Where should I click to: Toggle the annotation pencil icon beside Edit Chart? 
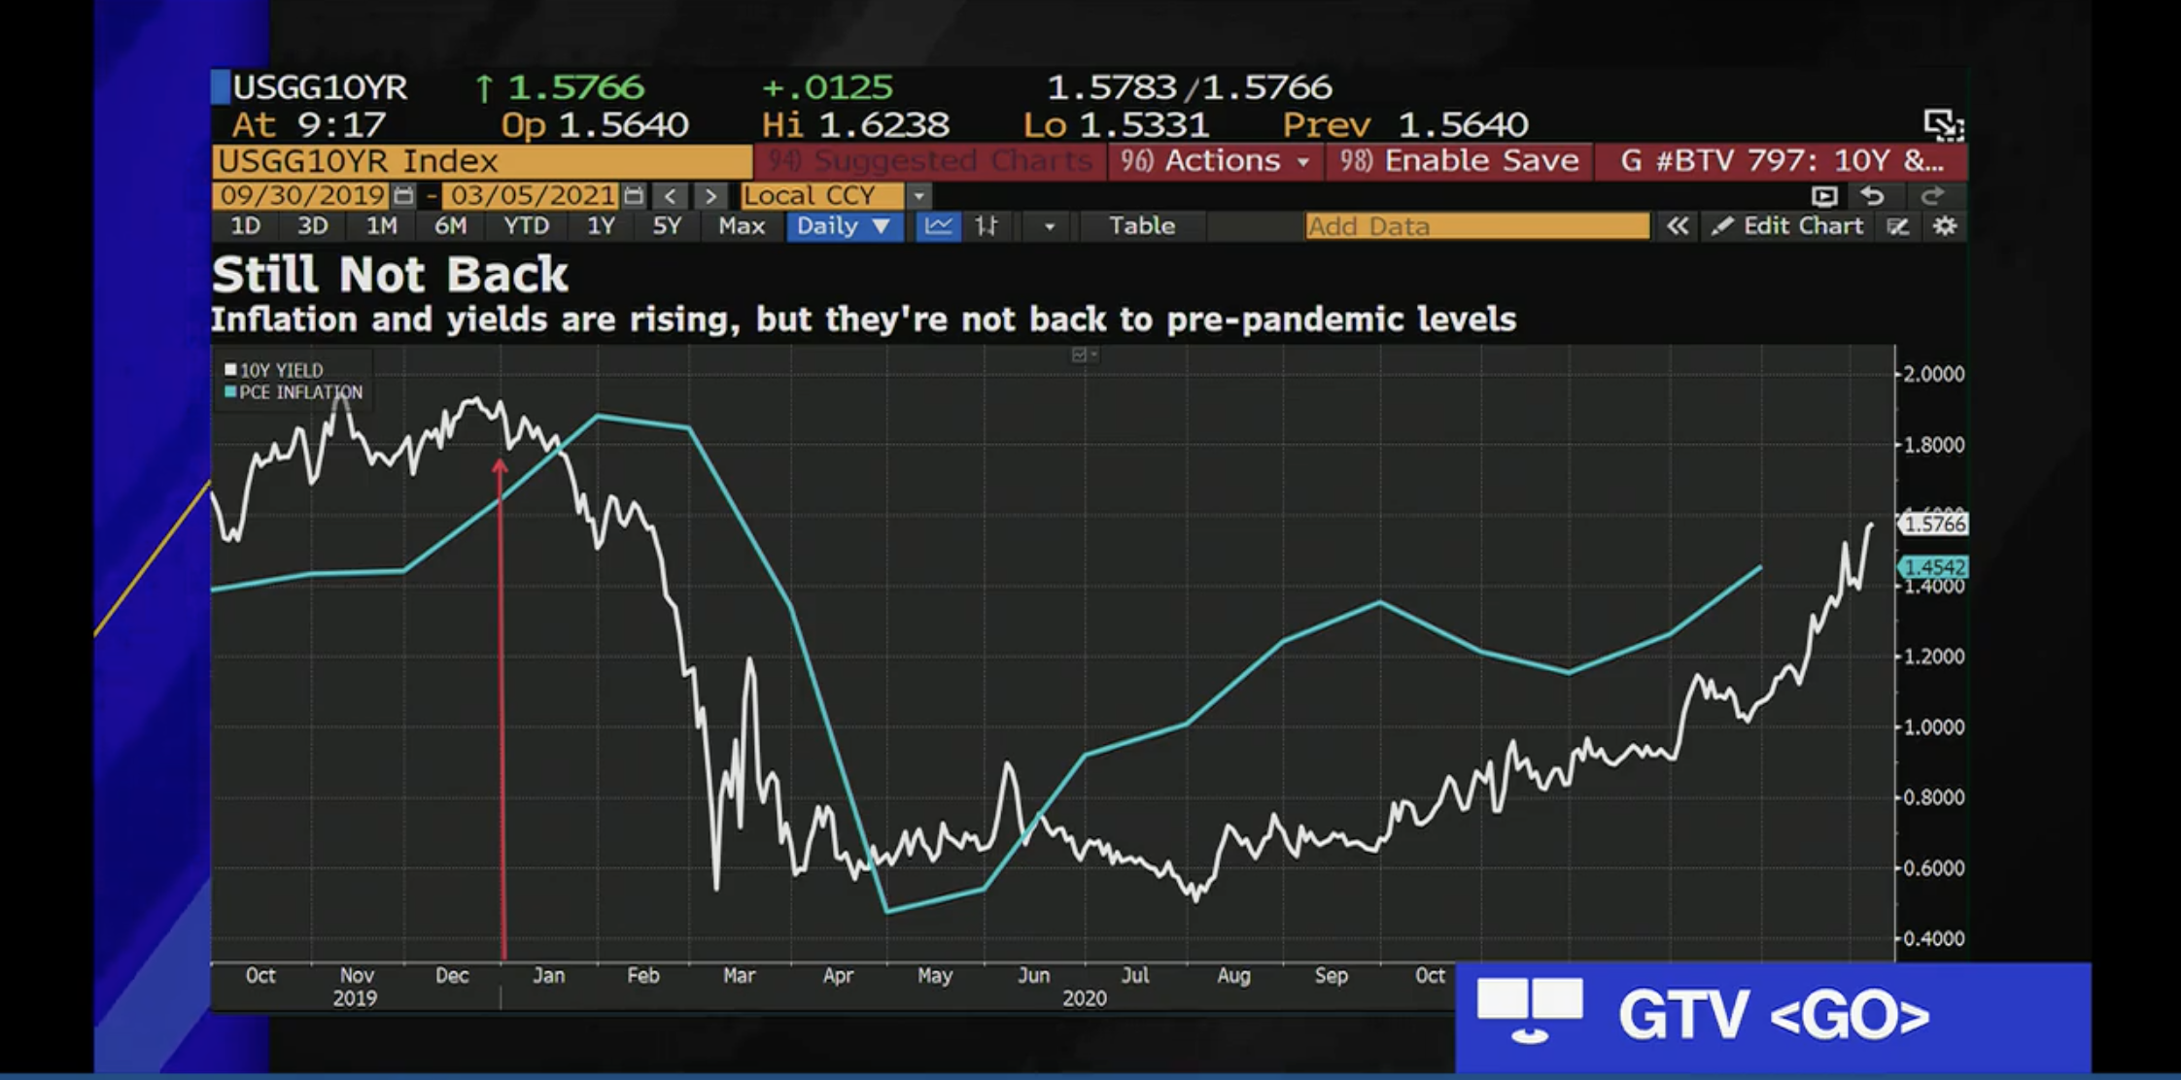[1897, 226]
